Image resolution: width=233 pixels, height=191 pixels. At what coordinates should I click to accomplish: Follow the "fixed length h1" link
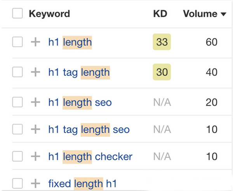pos(82,183)
